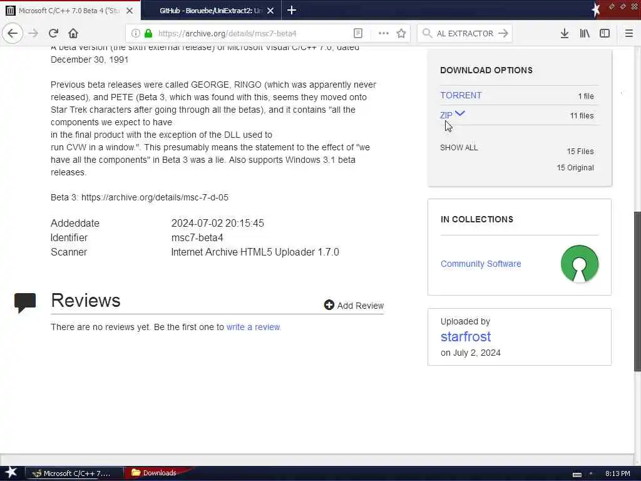Click the keyboard tray icon
The height and width of the screenshot is (481, 641).
[577, 475]
